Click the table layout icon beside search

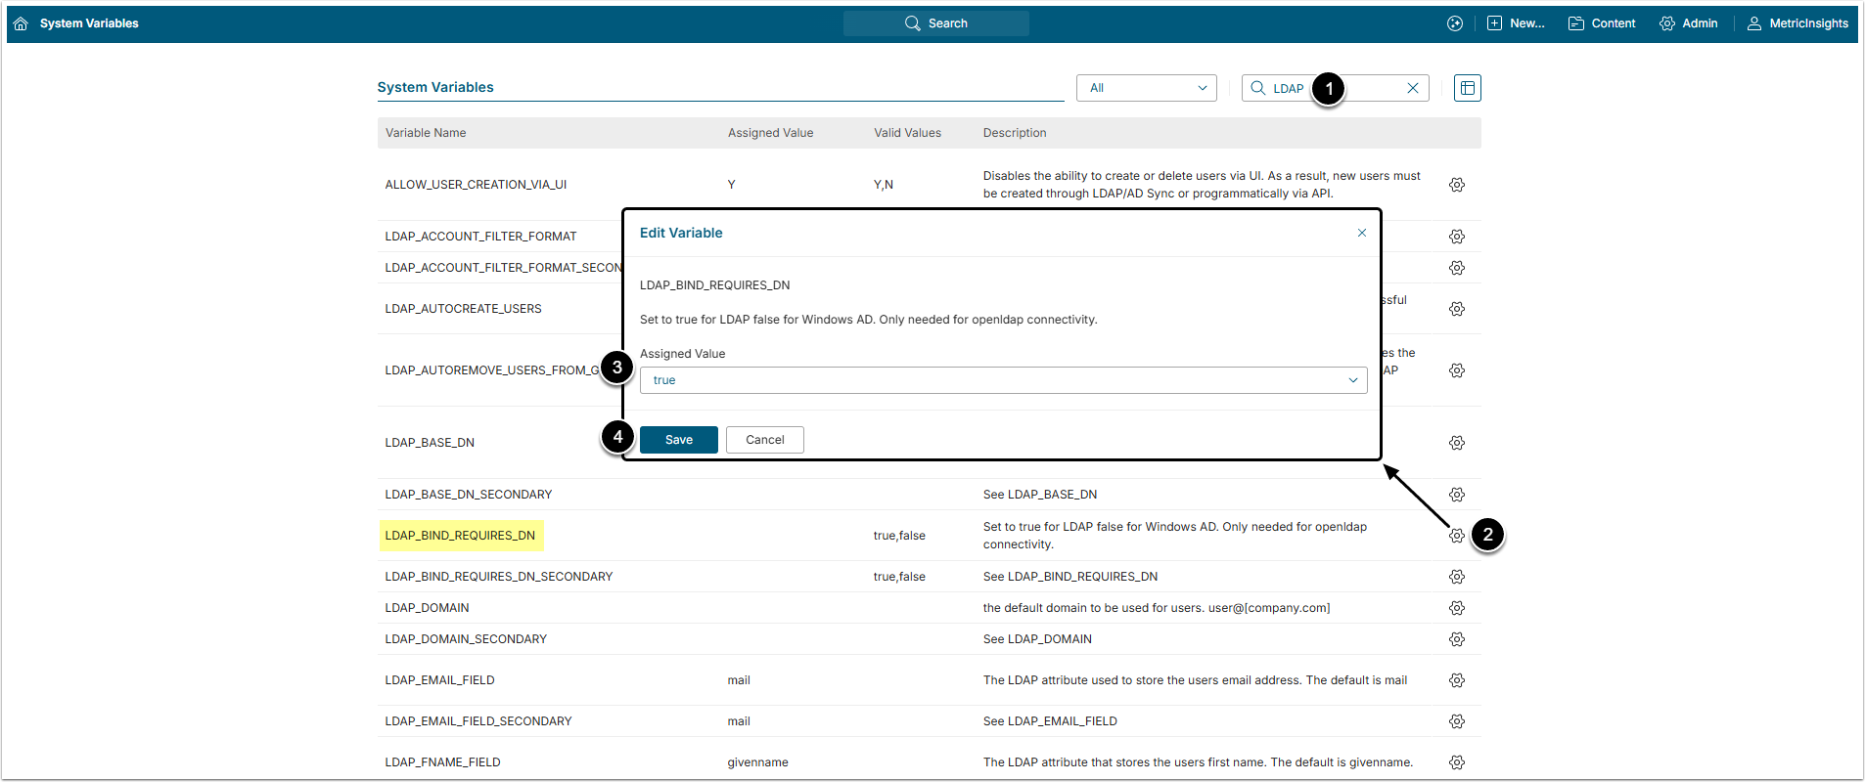(x=1467, y=88)
